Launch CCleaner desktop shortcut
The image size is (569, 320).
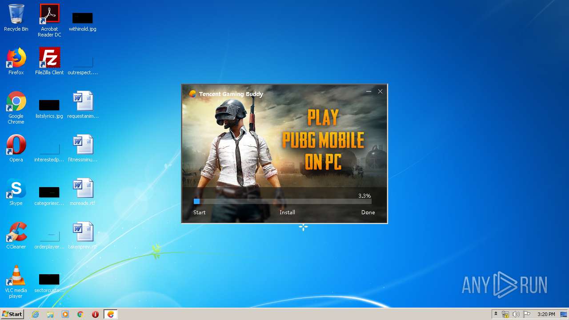(x=16, y=236)
